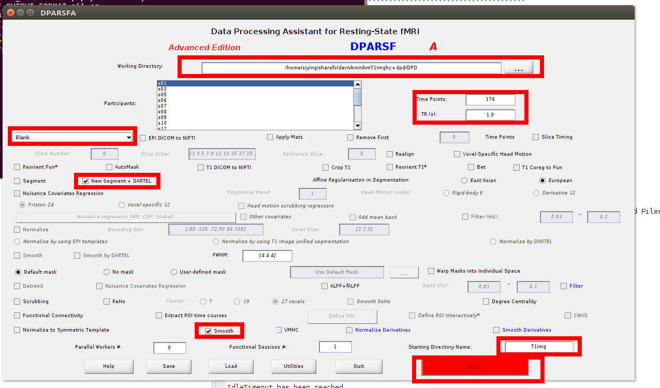The width and height of the screenshot is (660, 388).
Task: Enable the Normalize Derivatives checkbox
Action: pos(350,330)
